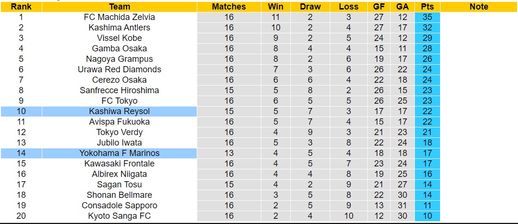518x224 pixels.
Task: Open the Kyoto Sanga FC team link
Action: click(119, 216)
